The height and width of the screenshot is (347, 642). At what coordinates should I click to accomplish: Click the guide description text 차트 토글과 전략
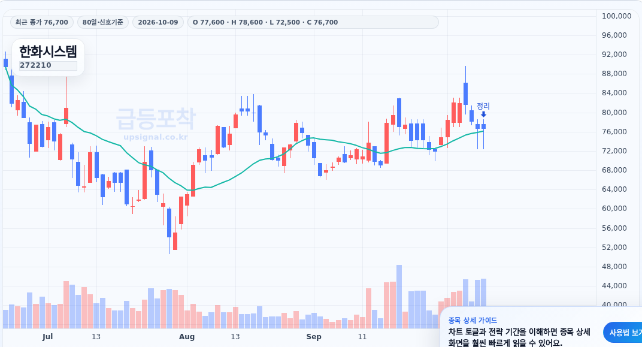point(519,337)
